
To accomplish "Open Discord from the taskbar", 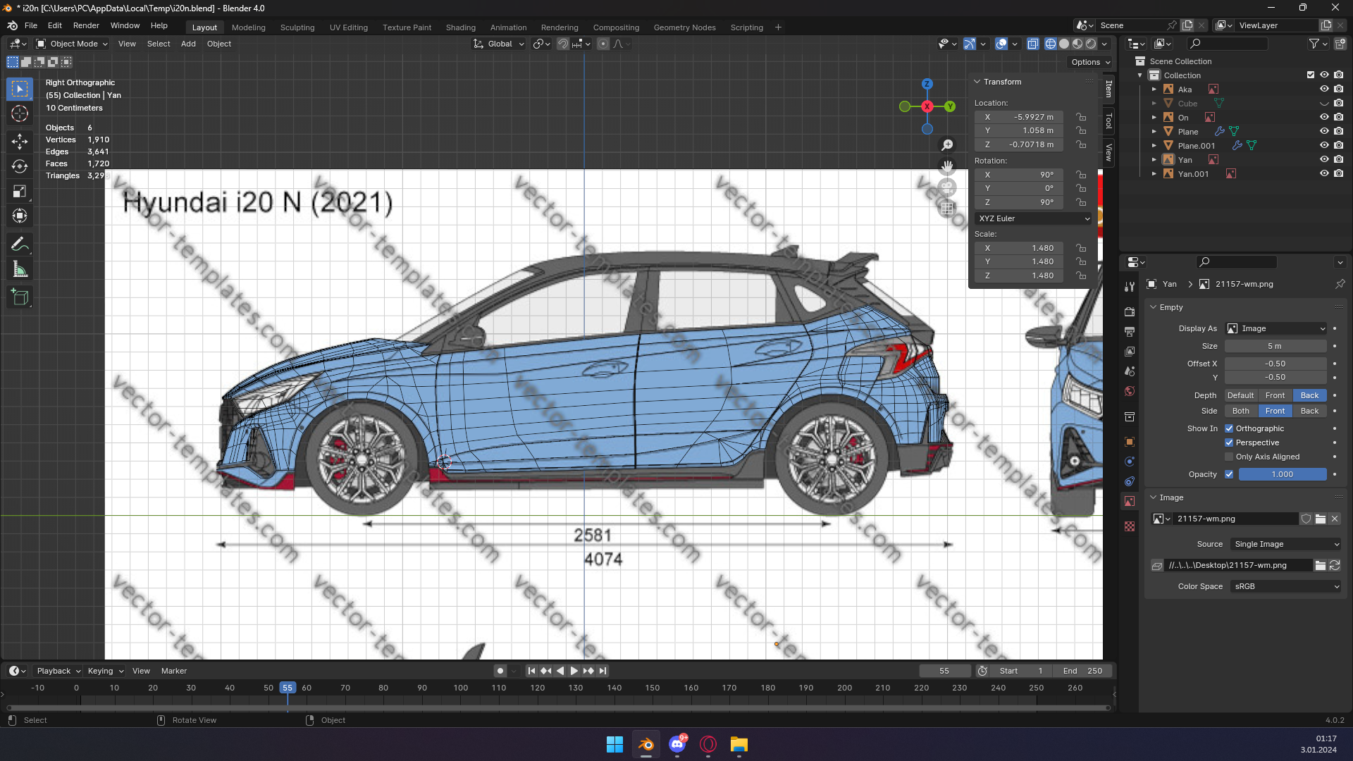I will 677,744.
